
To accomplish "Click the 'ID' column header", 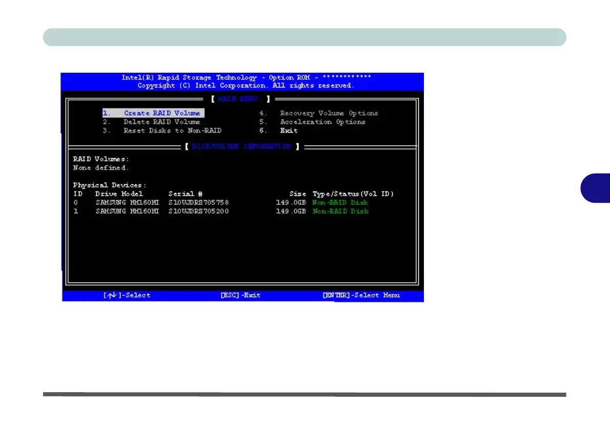I will pyautogui.click(x=78, y=194).
